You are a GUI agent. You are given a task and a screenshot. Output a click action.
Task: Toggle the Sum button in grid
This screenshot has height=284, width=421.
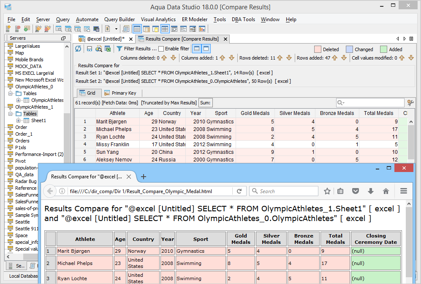tap(206, 103)
